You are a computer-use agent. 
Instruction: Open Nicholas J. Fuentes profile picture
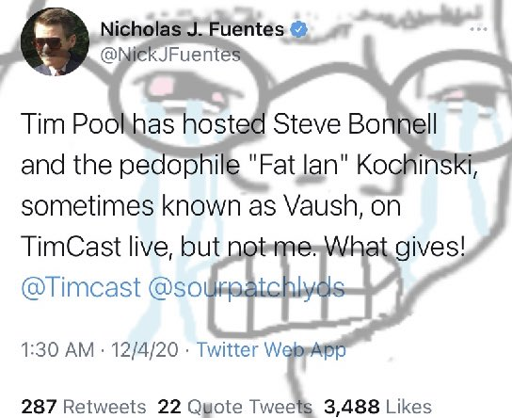55,41
